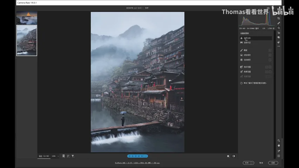
Task: Open the three-dots more options menu
Action: (x=279, y=46)
